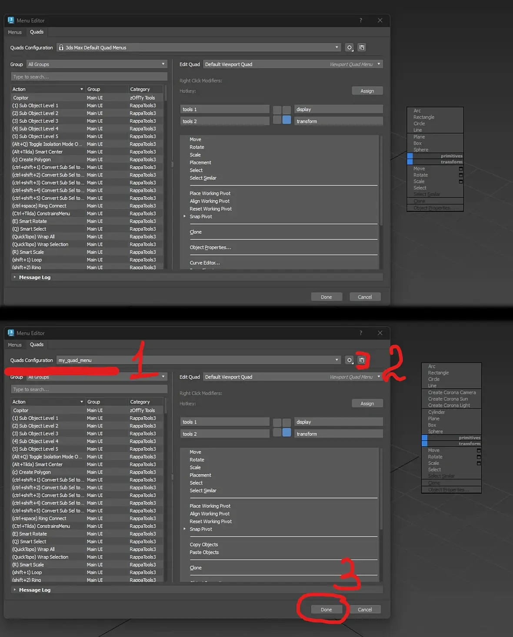Viewport: 513px width, 637px height.
Task: Open my_quad_menu Quads Configuration dropdown
Action: (x=199, y=360)
